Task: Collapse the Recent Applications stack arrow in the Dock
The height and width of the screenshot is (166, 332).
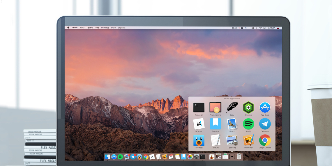Action: (x=232, y=157)
